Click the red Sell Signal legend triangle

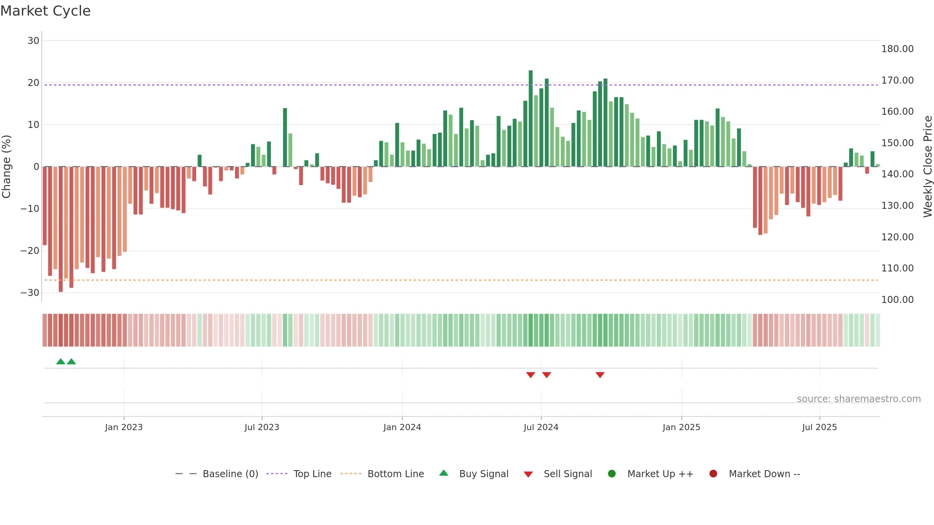pyautogui.click(x=528, y=474)
